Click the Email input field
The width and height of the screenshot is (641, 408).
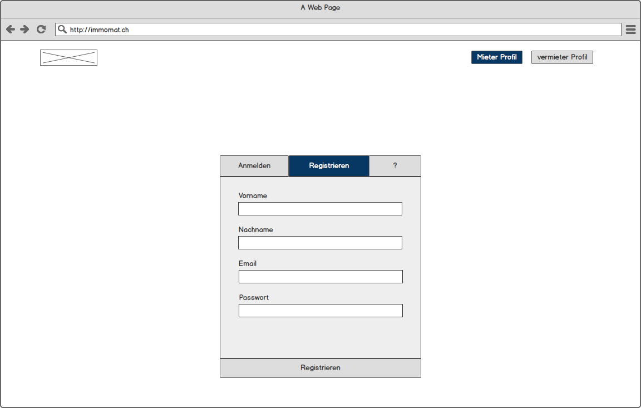[320, 277]
